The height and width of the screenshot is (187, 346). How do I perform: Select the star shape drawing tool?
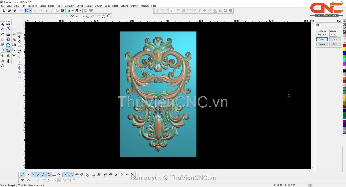104,16
